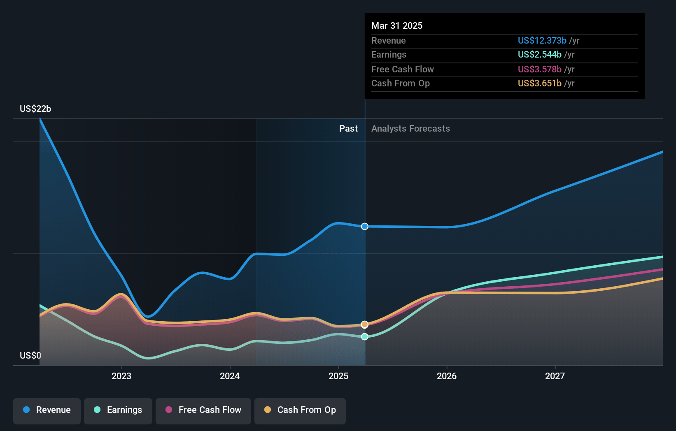Image resolution: width=676 pixels, height=431 pixels.
Task: Click the Cash From Op label in tooltip
Action: 401,83
